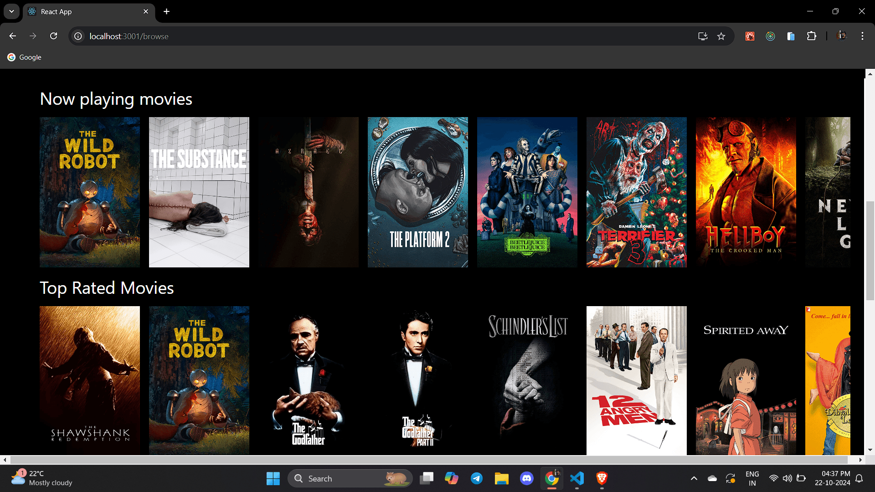The image size is (875, 492).
Task: Launch Copilot from the taskbar
Action: pyautogui.click(x=452, y=478)
